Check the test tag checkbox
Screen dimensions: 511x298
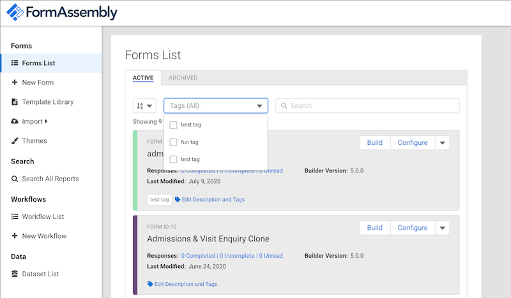click(173, 160)
